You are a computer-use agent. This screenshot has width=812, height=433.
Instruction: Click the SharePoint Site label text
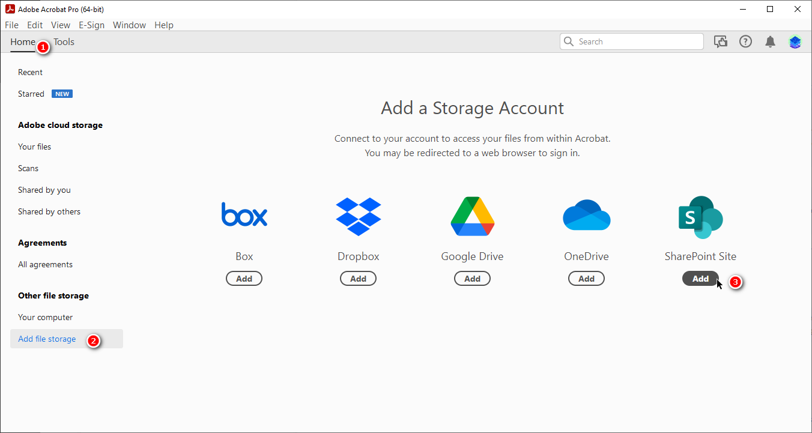click(700, 256)
